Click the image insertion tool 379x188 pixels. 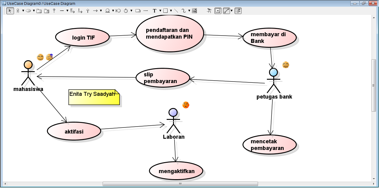pos(194,11)
